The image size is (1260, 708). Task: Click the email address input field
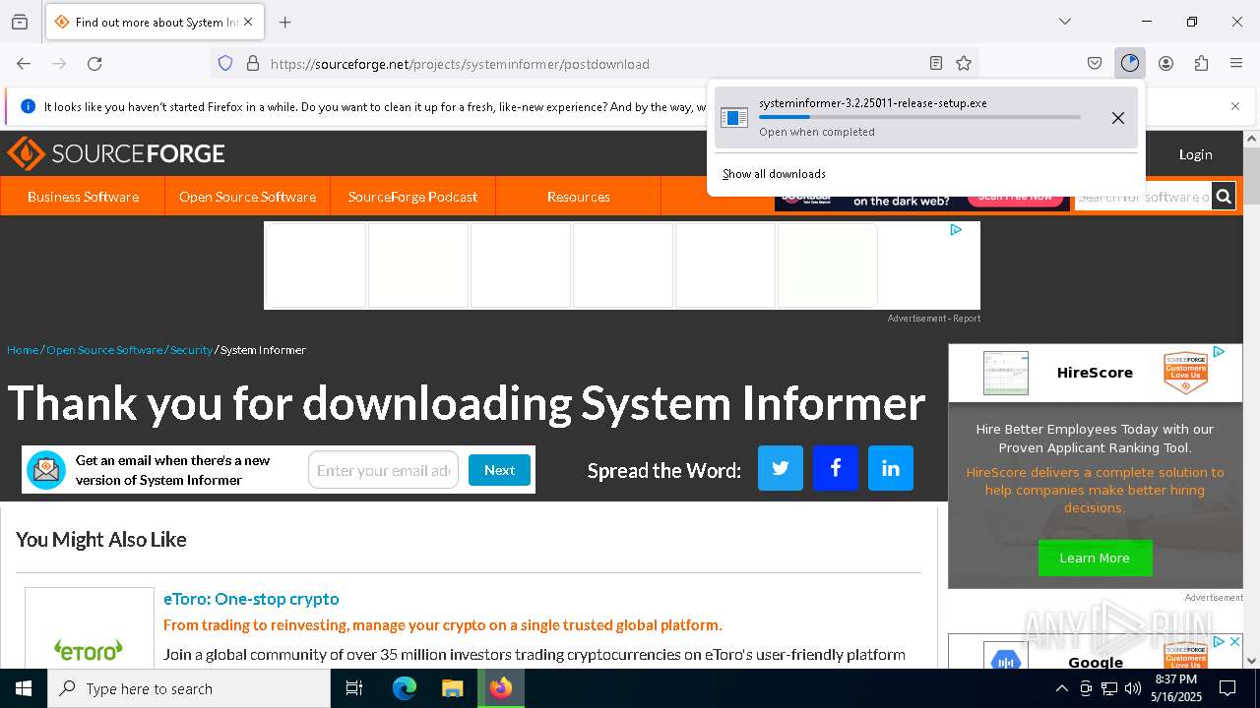[x=383, y=470]
